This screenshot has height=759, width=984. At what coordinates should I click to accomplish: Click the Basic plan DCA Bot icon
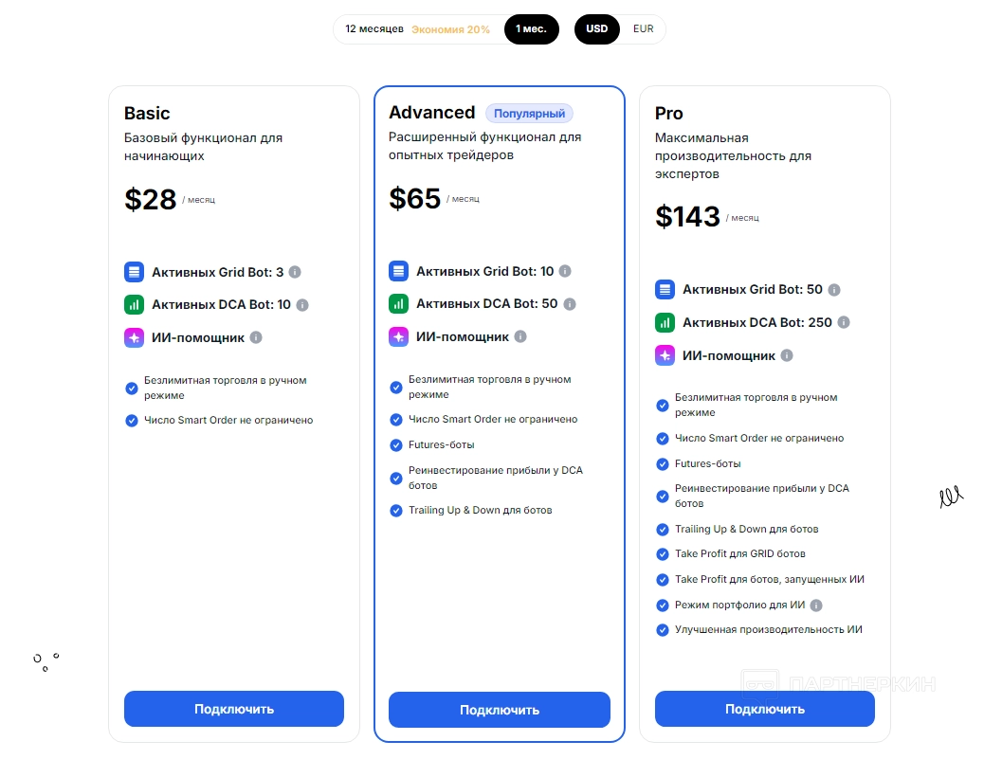tap(134, 305)
